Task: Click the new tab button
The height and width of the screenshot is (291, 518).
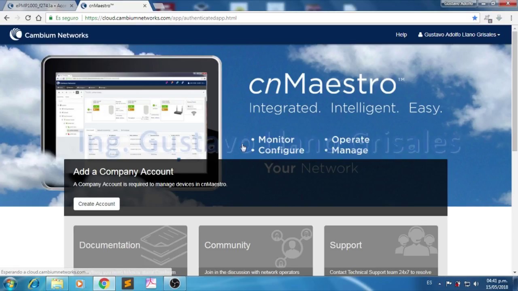Action: point(159,6)
